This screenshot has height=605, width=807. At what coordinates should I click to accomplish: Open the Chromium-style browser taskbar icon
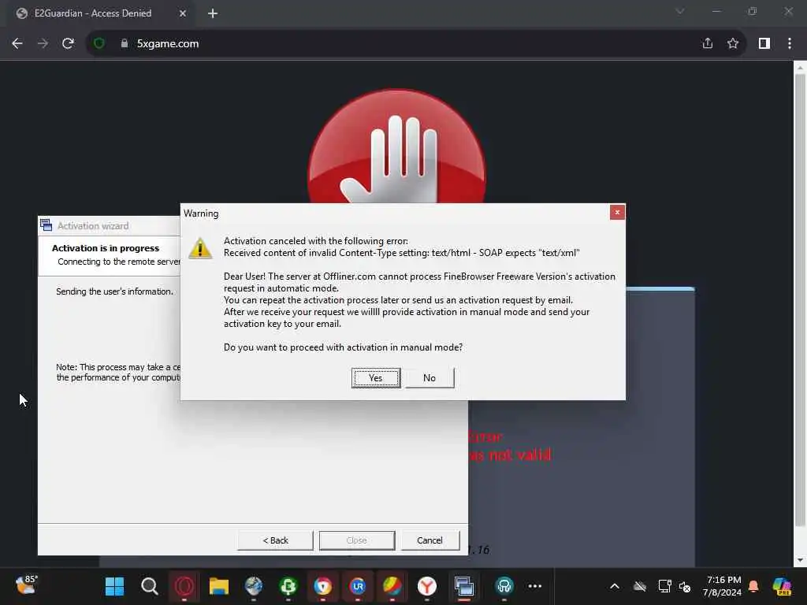322,586
